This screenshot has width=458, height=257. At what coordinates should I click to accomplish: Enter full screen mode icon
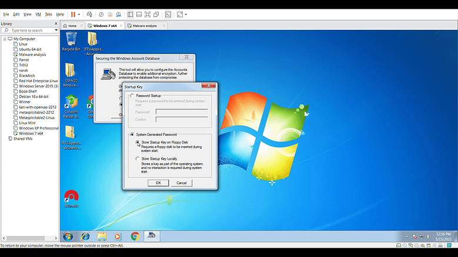click(148, 14)
